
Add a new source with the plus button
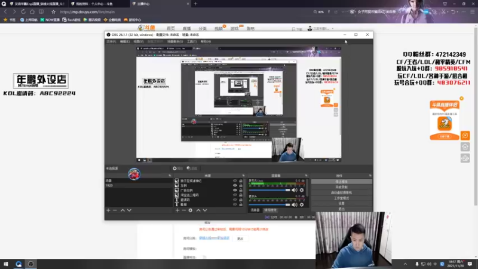(177, 210)
